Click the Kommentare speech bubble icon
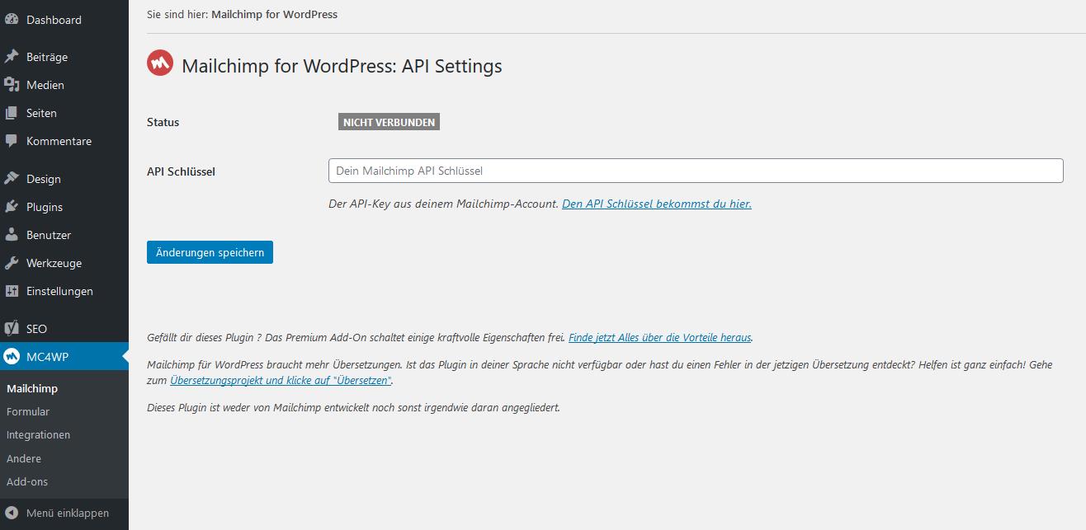The height and width of the screenshot is (530, 1086). pos(12,141)
